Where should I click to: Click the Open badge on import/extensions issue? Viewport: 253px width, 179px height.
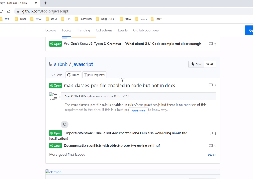pyautogui.click(x=56, y=133)
